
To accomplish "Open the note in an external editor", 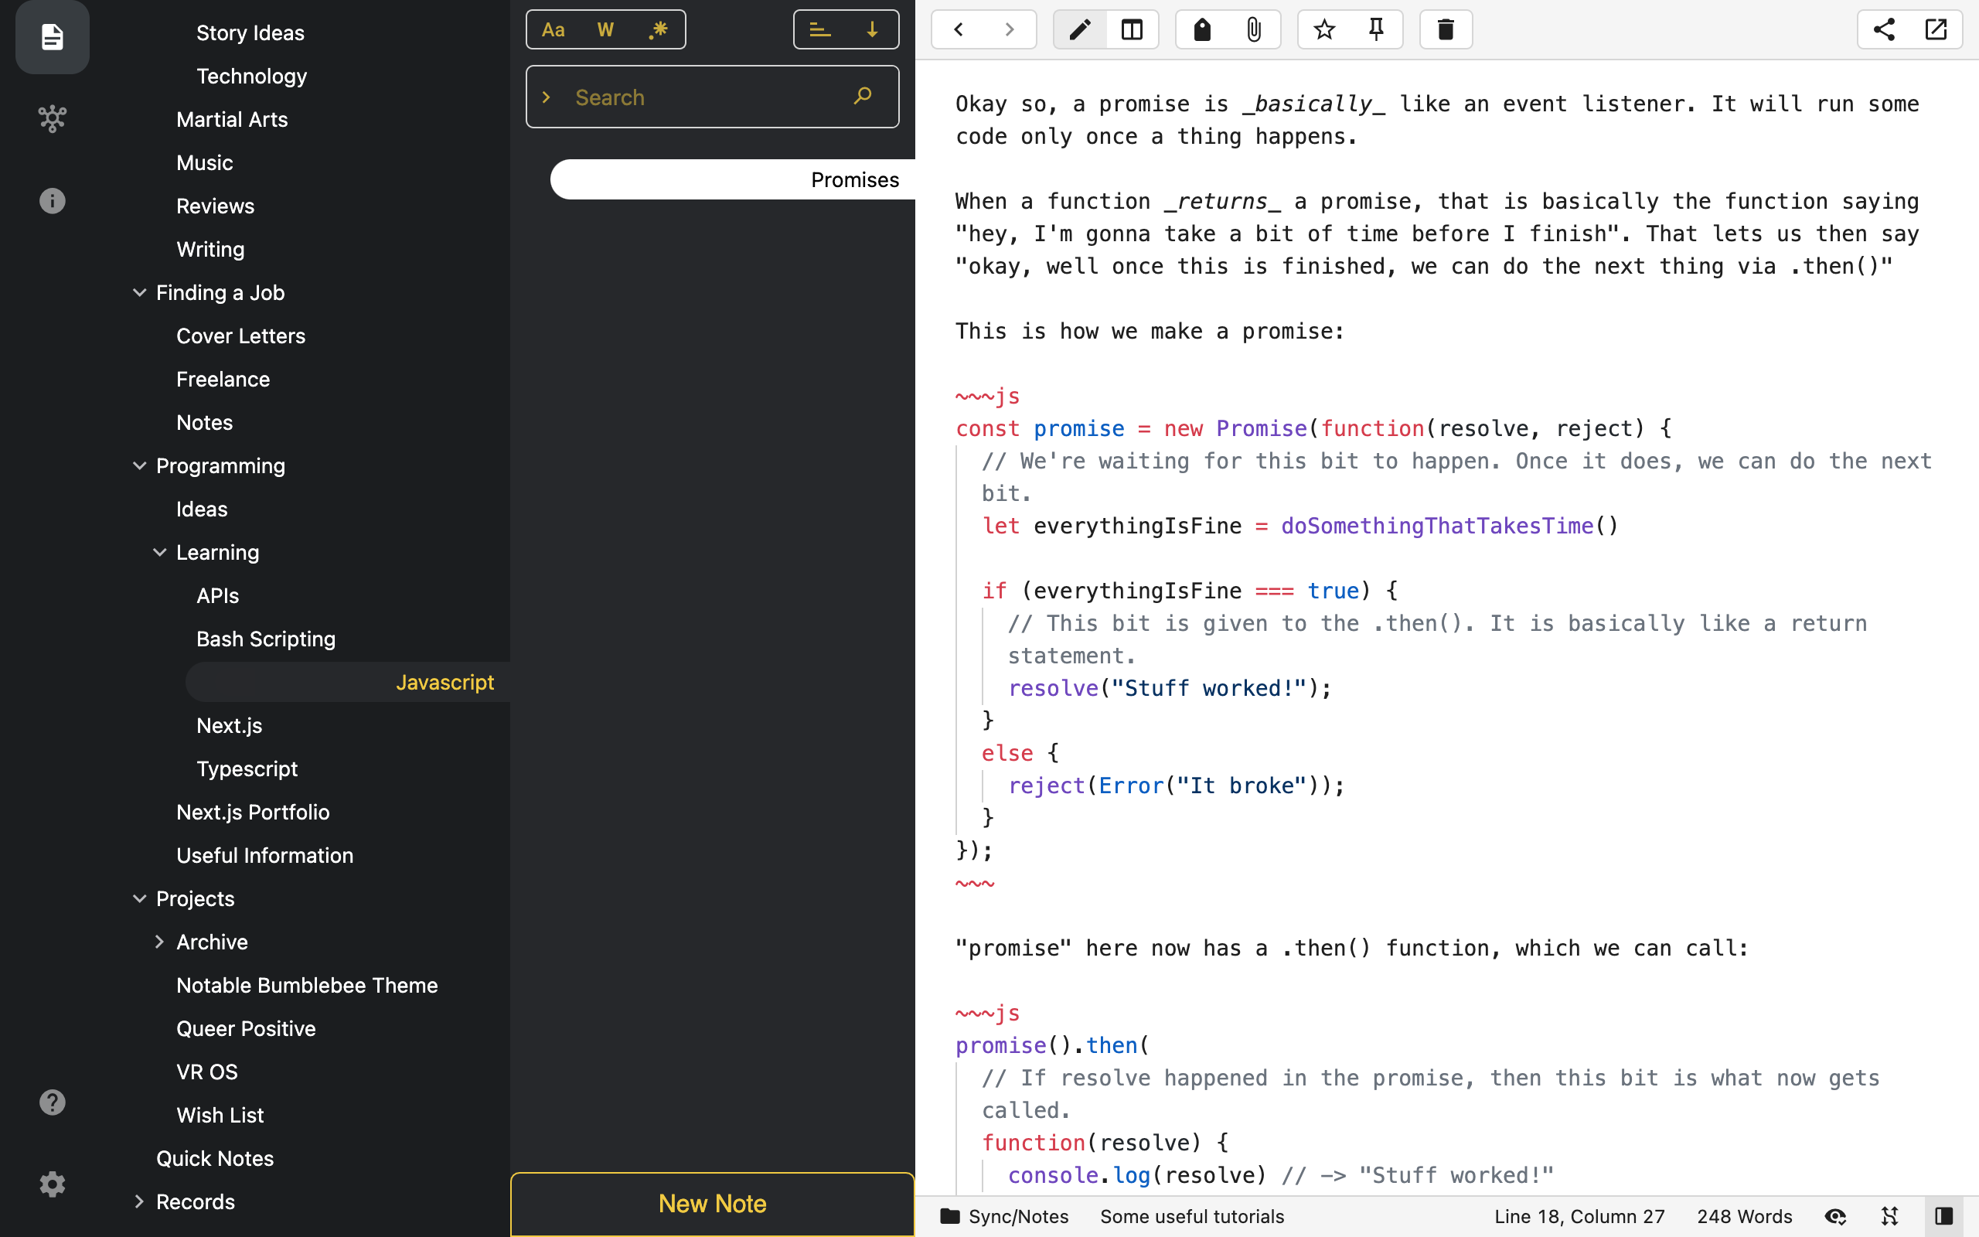I will pyautogui.click(x=1936, y=29).
